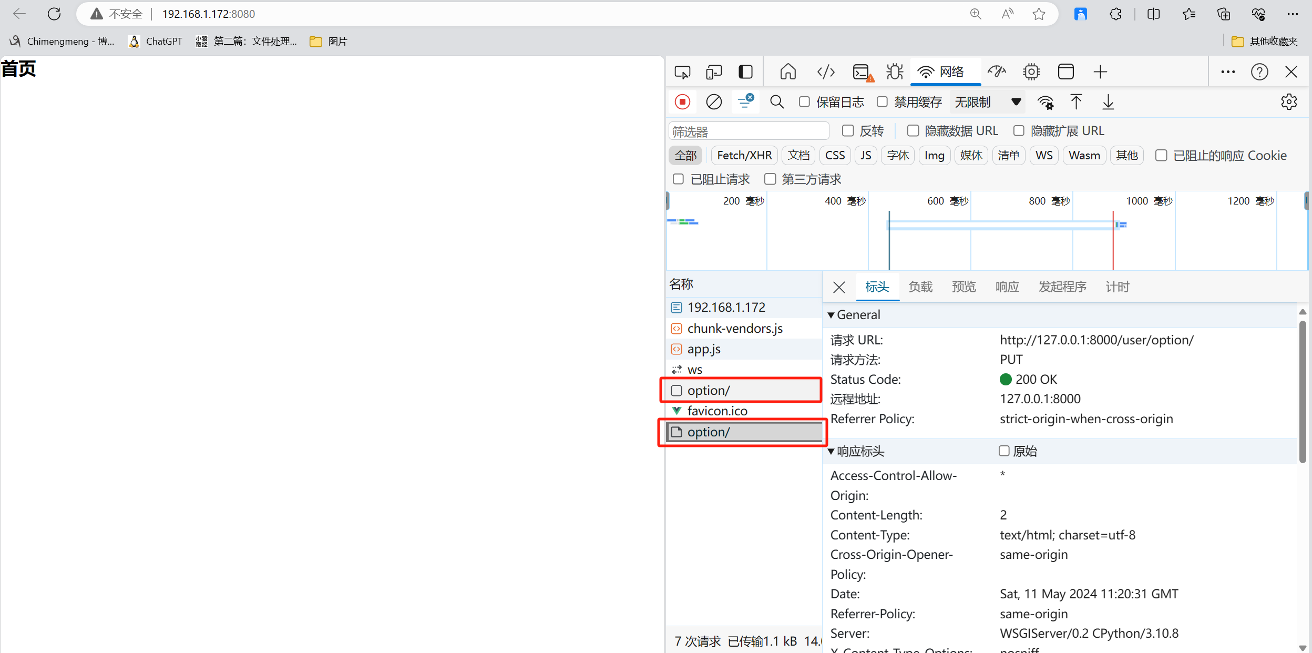Open network conditions wifi-gear icon
The image size is (1312, 653).
(1045, 102)
